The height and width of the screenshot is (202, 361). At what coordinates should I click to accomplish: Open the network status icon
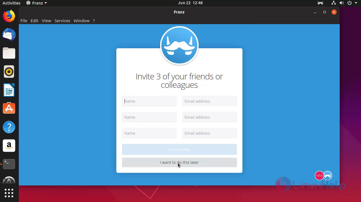coord(334,3)
